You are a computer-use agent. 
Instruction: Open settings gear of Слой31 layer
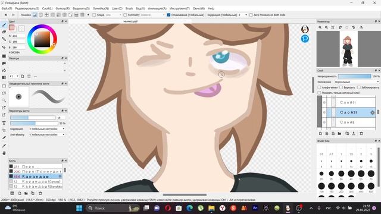point(372,112)
